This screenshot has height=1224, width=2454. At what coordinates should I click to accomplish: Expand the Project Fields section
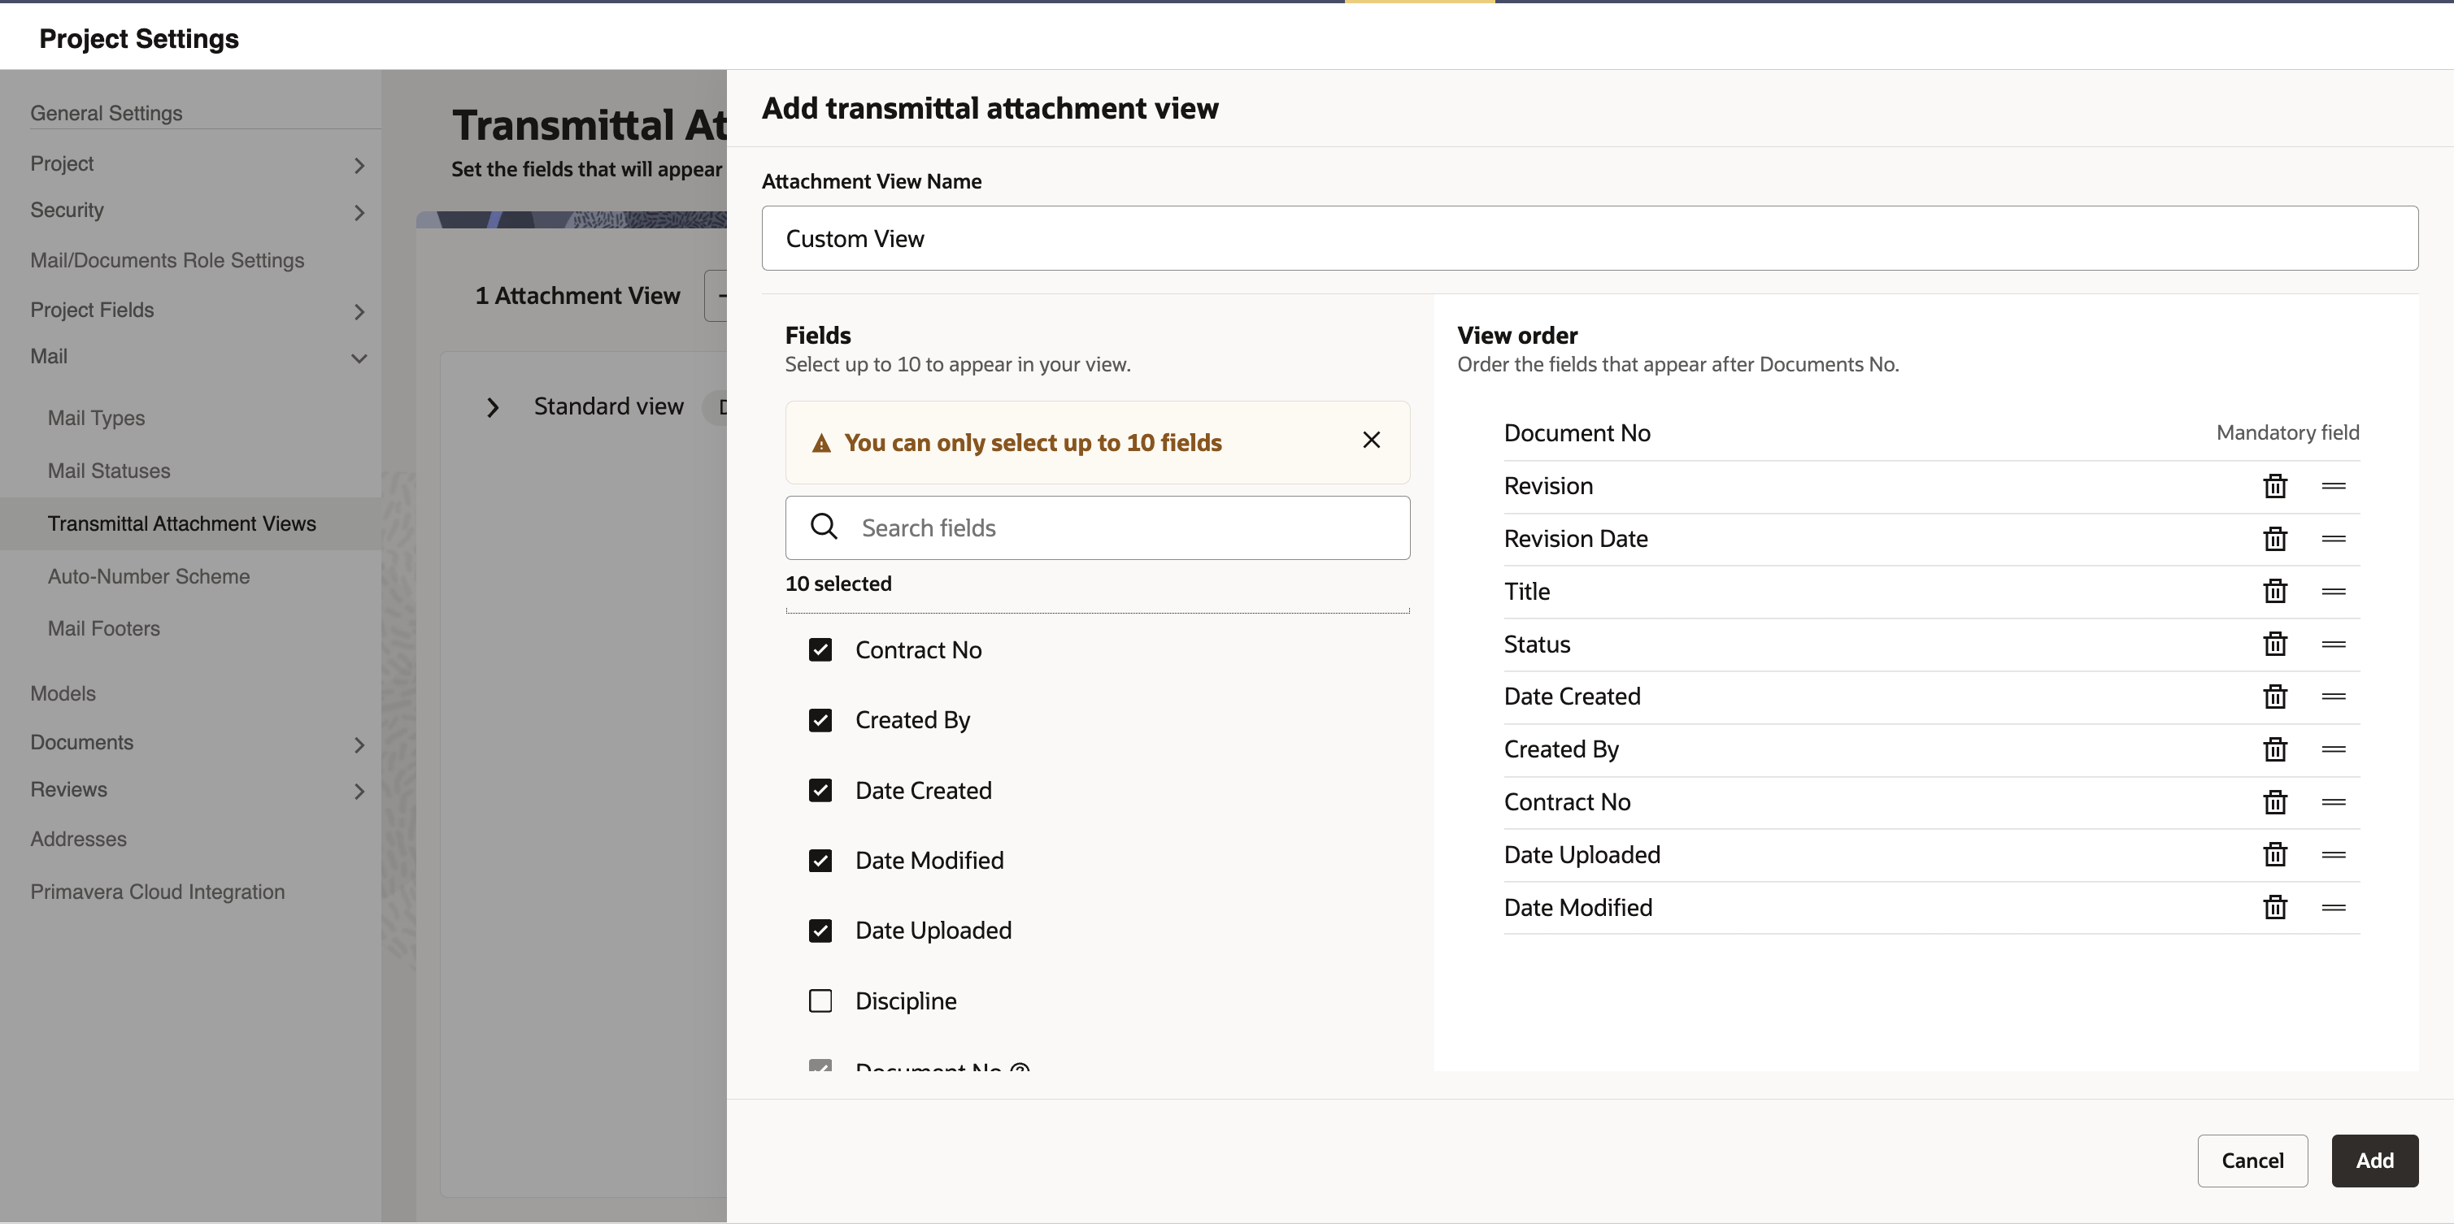point(359,312)
